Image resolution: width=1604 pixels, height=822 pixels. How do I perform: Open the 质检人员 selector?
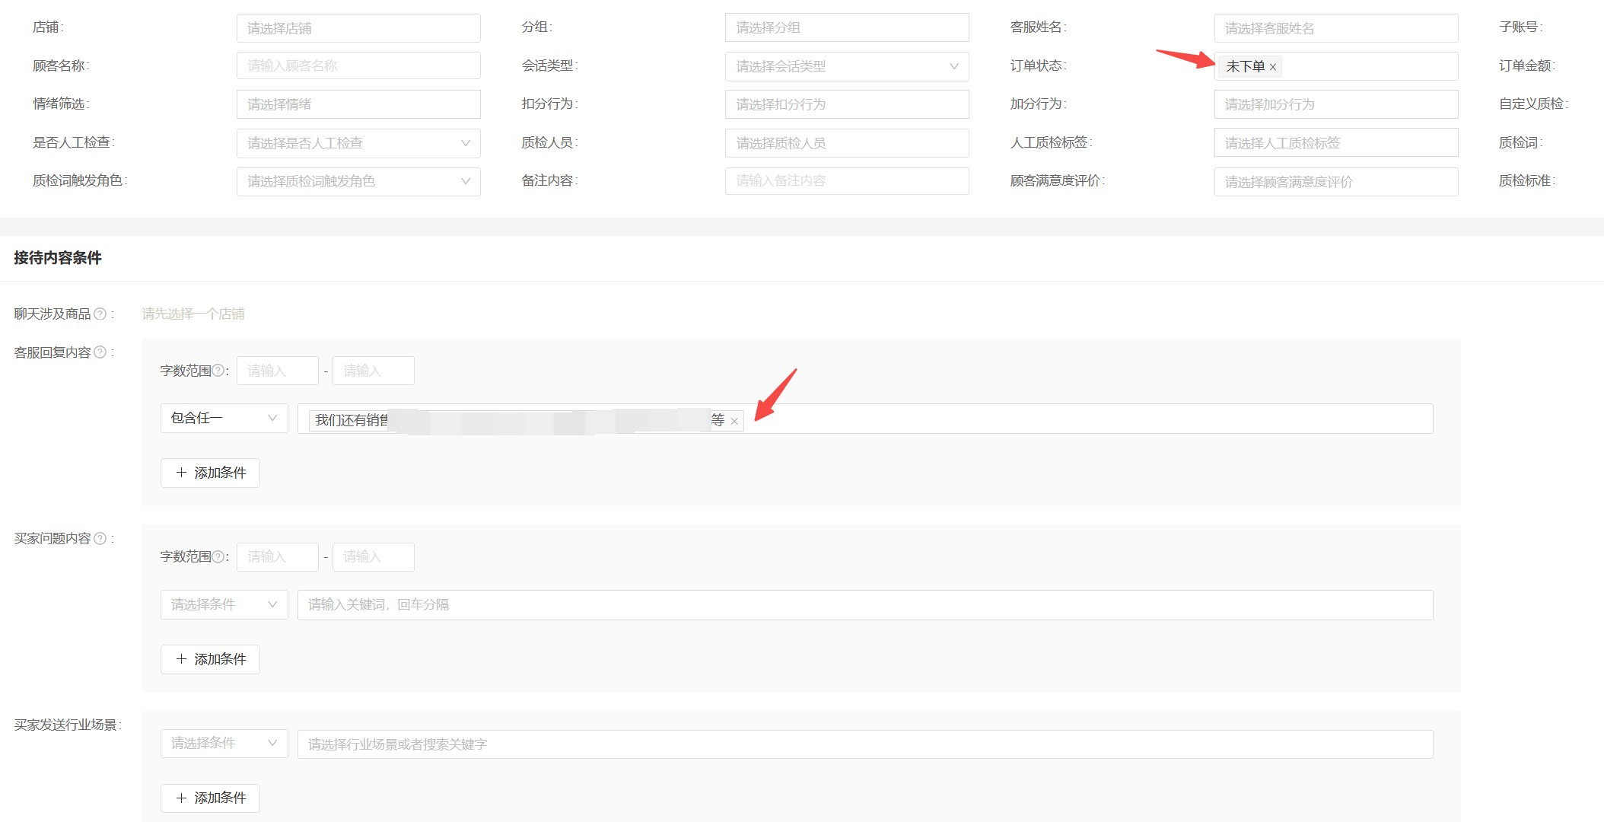coord(847,143)
